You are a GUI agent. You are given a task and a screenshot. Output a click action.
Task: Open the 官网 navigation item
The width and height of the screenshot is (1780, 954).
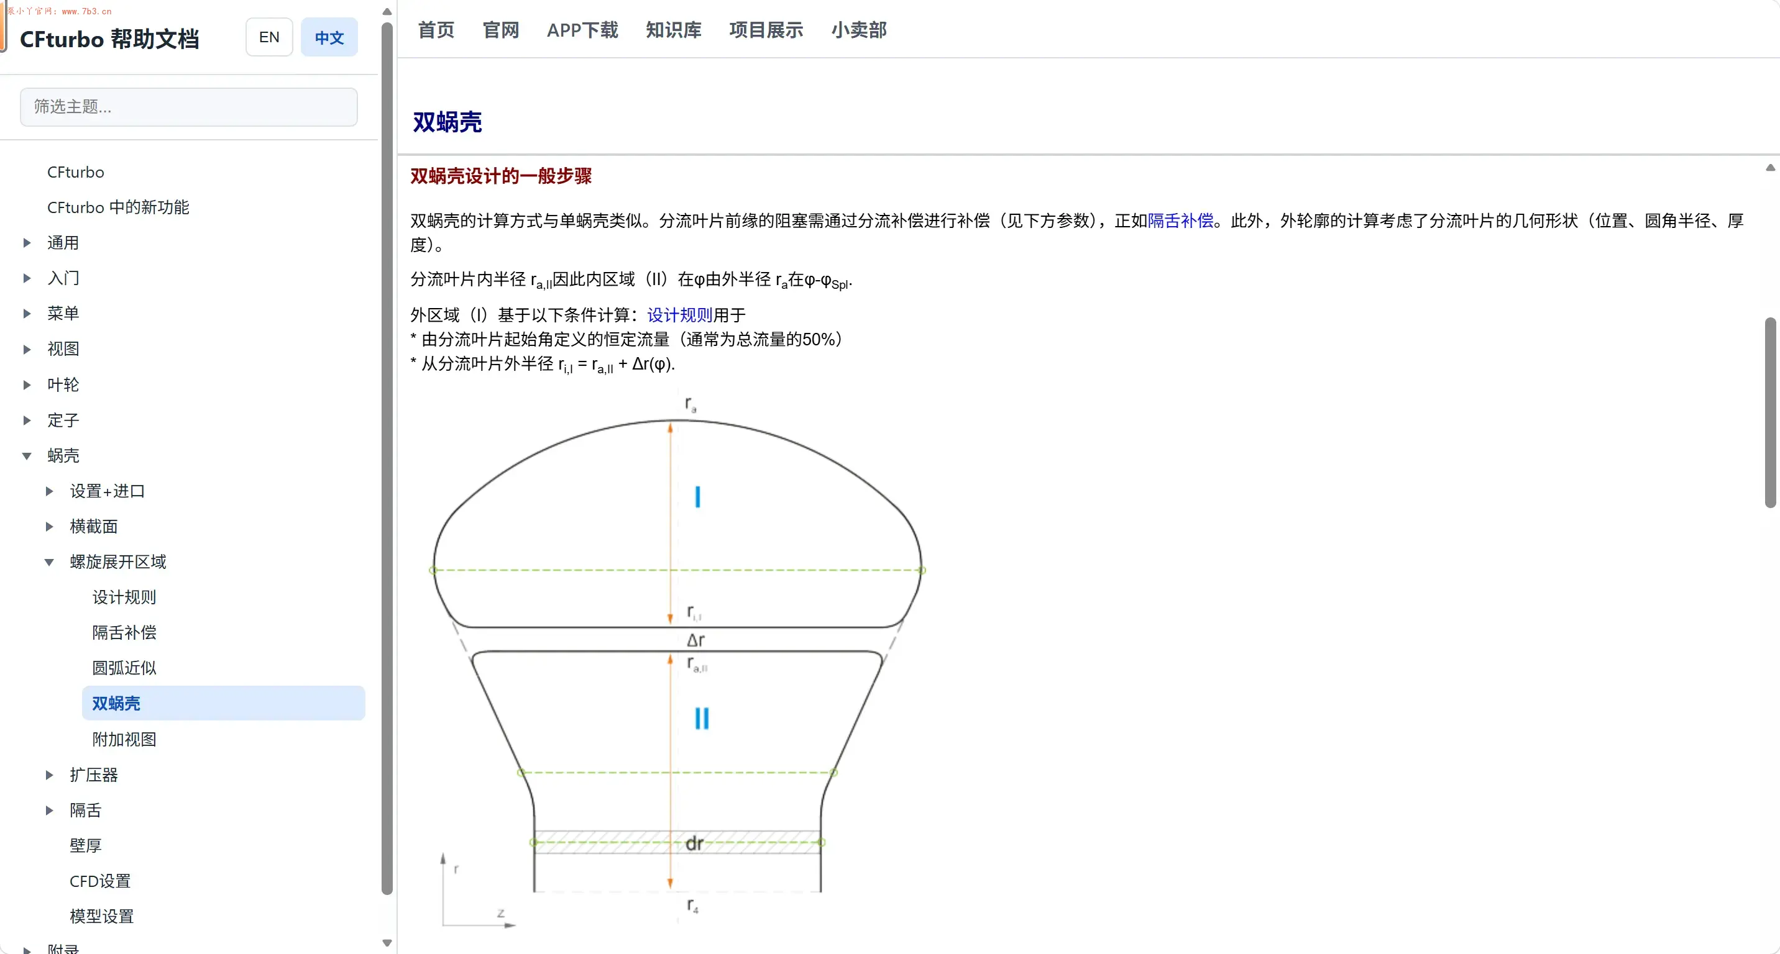[501, 30]
